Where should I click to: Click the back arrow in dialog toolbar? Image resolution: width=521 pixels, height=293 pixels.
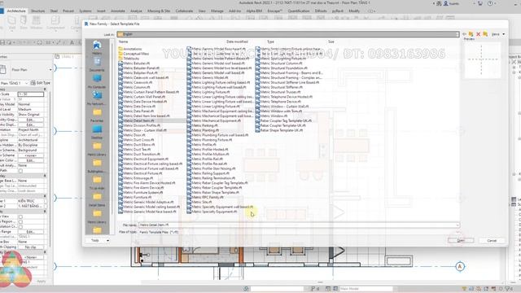[465, 34]
